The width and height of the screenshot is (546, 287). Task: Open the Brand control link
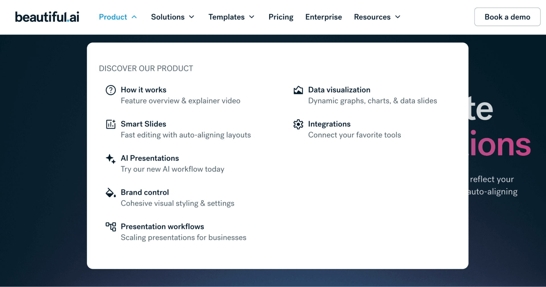[145, 193]
